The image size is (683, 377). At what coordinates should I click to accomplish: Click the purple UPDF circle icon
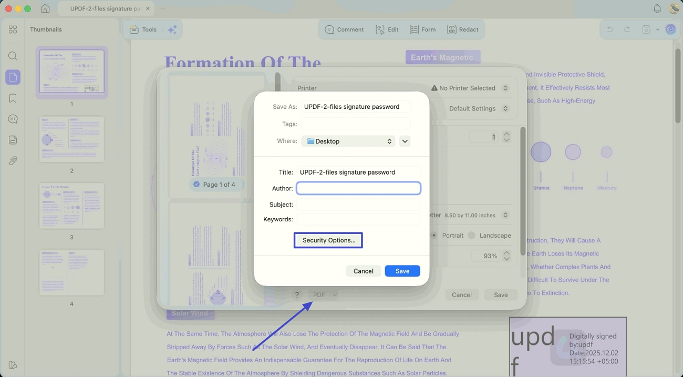(670, 29)
